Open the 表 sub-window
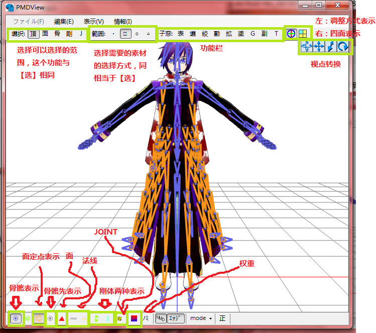Screen dimensions: 376x333 click(x=181, y=34)
